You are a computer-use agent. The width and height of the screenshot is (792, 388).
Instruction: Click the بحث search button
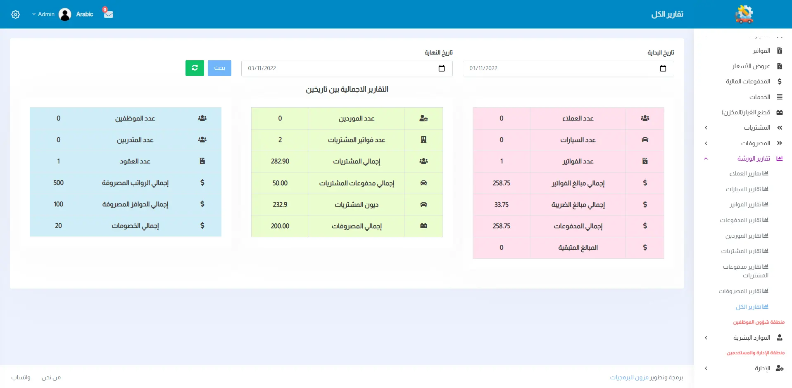tap(219, 68)
